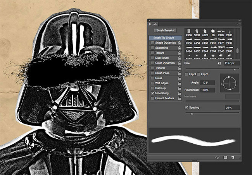Enable Build-up checkbox
Screen dimensions: 252x175
point(152,88)
